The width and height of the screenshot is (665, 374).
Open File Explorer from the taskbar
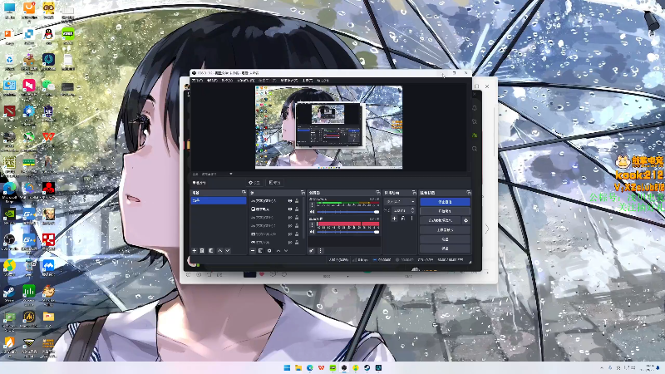click(298, 367)
